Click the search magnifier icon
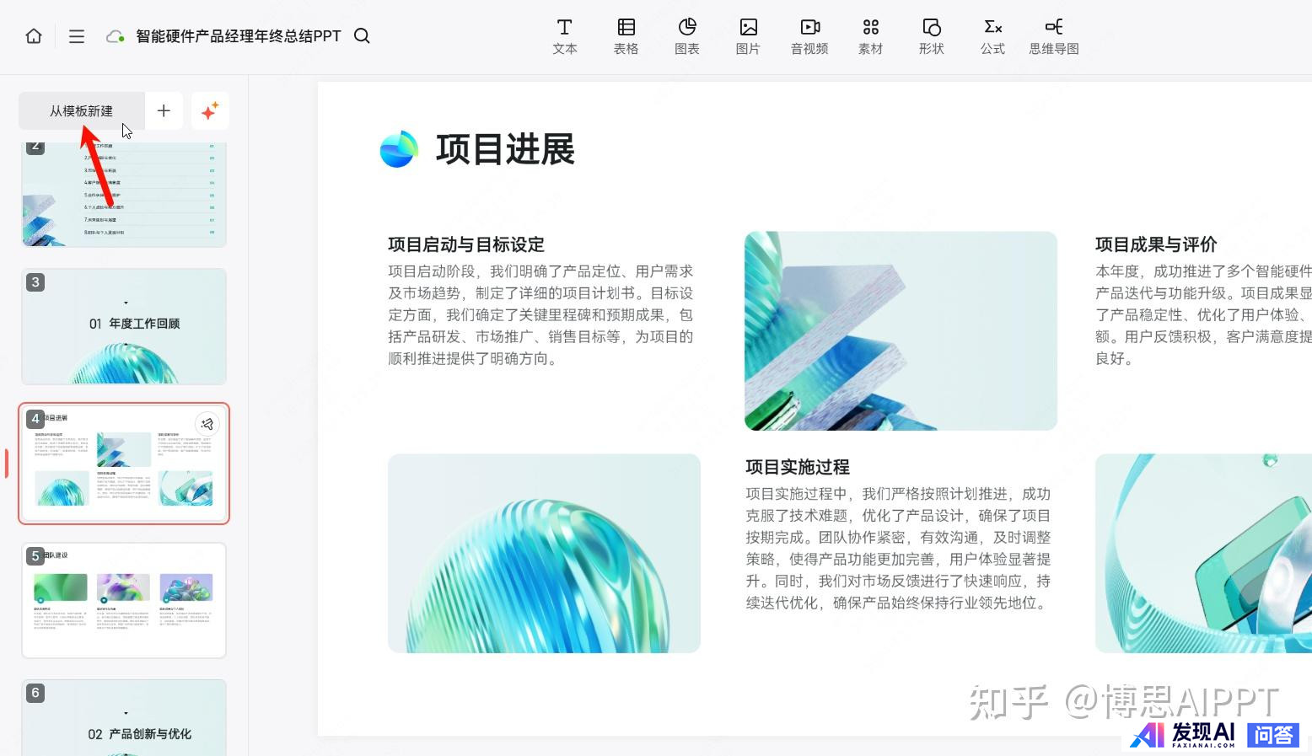The height and width of the screenshot is (756, 1312). tap(362, 36)
